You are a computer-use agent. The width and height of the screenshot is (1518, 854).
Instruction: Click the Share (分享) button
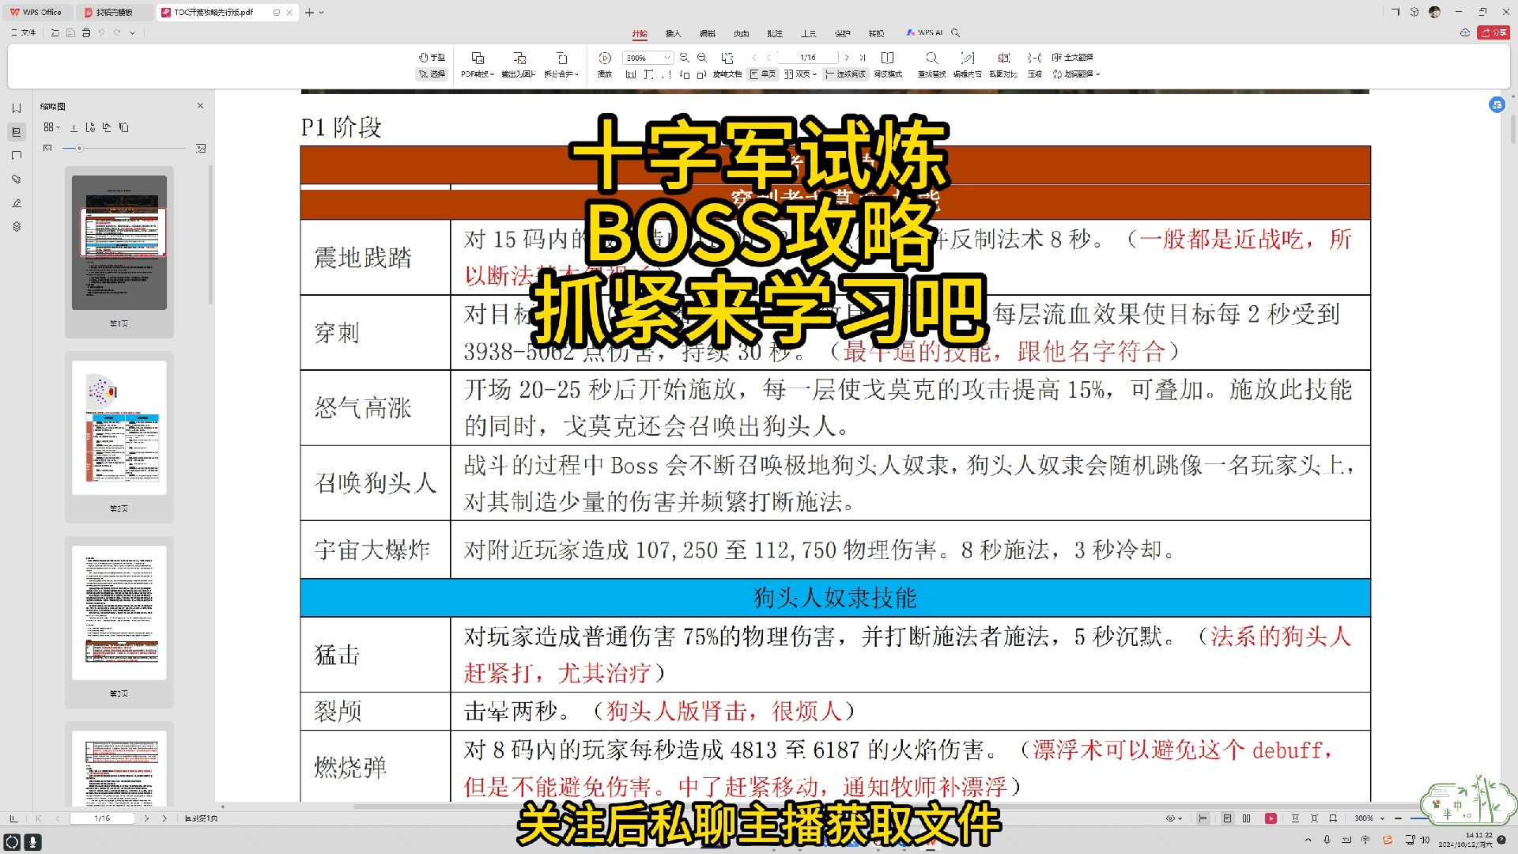click(x=1493, y=32)
